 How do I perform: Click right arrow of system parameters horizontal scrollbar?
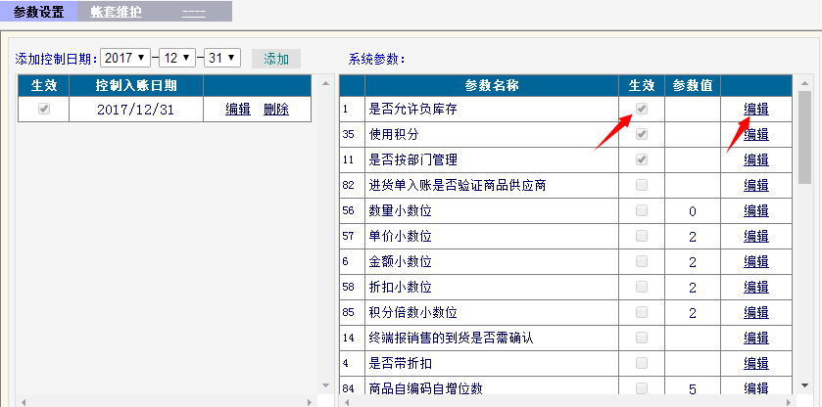pyautogui.click(x=789, y=402)
